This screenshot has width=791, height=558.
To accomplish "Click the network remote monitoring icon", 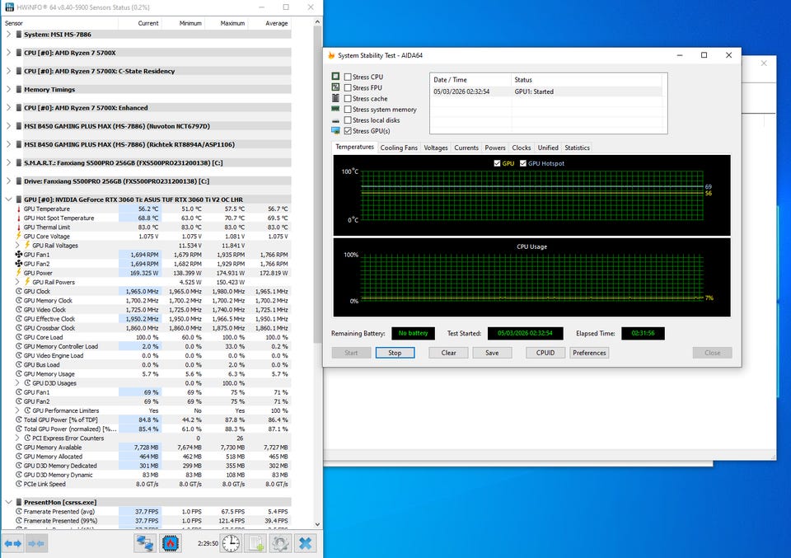I will click(146, 543).
